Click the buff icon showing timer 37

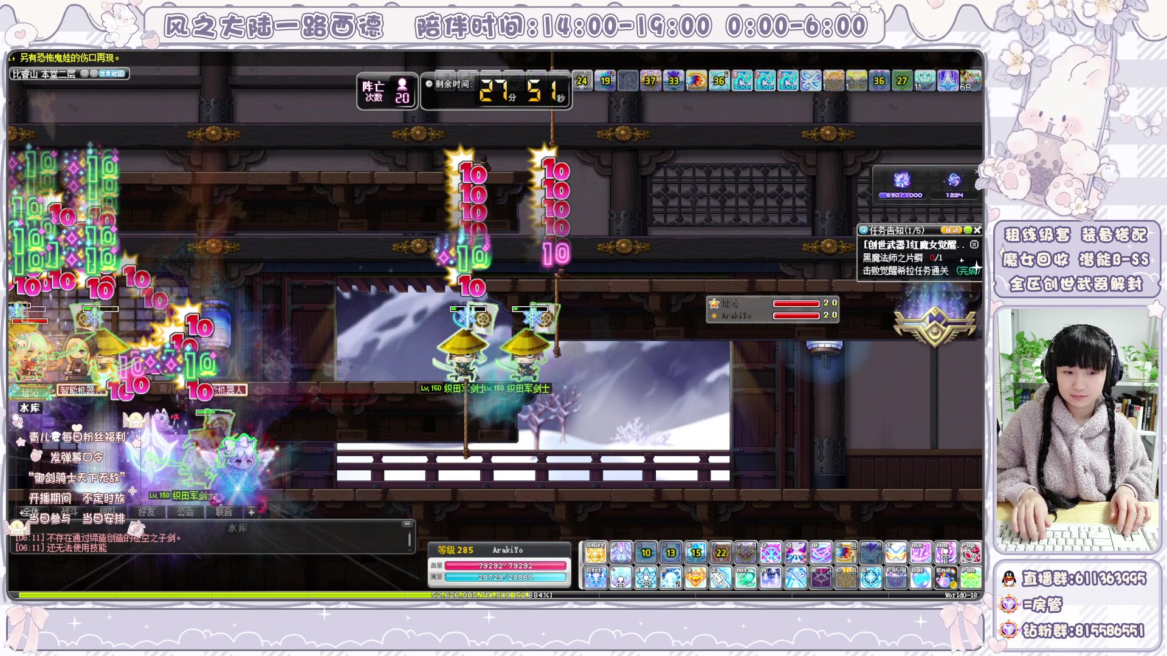pyautogui.click(x=650, y=80)
